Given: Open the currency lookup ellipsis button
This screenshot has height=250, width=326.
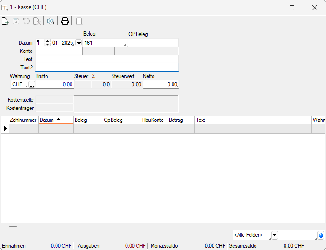Looking at the screenshot, I should tap(31, 84).
